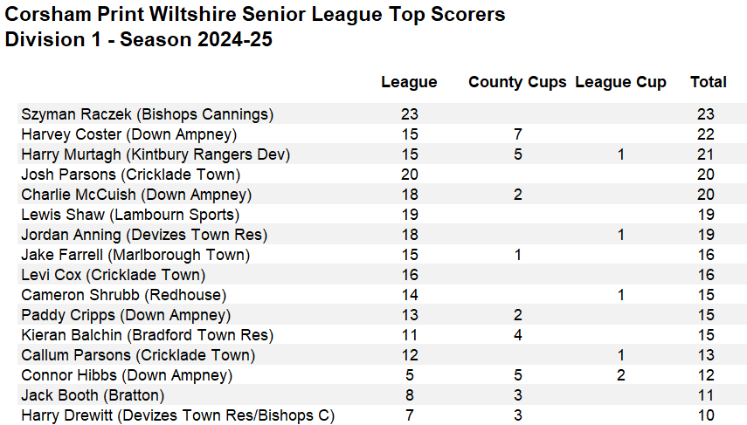Viewport: 747px width, 425px height.
Task: Select Harry Murtagh (Kintbury Rangers Dev) entry
Action: [x=156, y=154]
